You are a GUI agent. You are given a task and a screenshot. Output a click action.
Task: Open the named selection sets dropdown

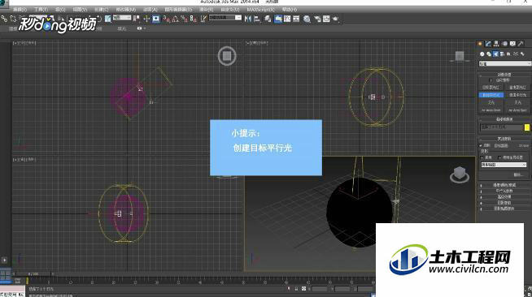[x=225, y=18]
